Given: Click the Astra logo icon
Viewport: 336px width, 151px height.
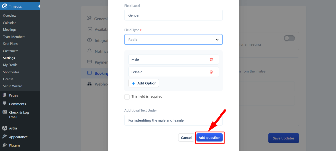Looking at the screenshot, I should 5,128.
